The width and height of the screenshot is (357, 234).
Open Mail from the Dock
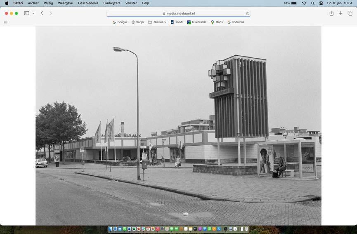click(x=120, y=229)
